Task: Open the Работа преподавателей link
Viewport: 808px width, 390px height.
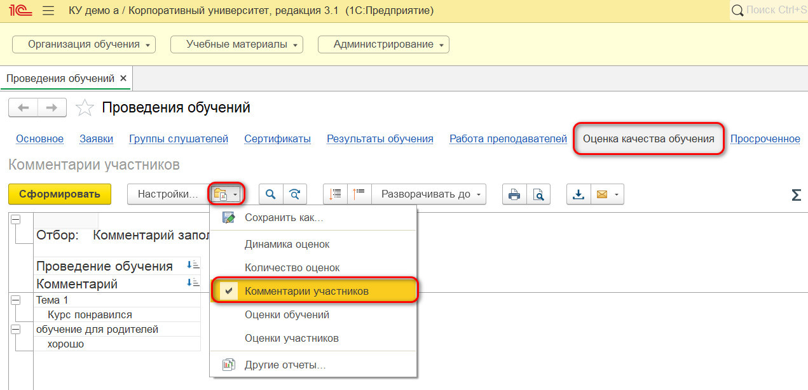Action: point(508,138)
